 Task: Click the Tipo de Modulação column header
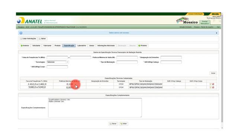coord(145,81)
